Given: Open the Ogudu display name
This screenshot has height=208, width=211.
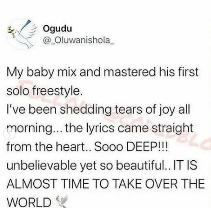Looking at the screenshot, I should (58, 28).
